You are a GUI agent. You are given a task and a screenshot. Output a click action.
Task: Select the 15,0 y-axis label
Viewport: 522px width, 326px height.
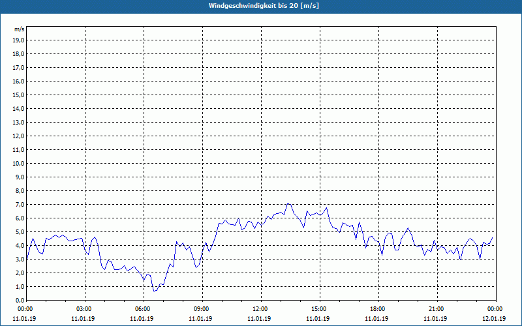[x=18, y=95]
